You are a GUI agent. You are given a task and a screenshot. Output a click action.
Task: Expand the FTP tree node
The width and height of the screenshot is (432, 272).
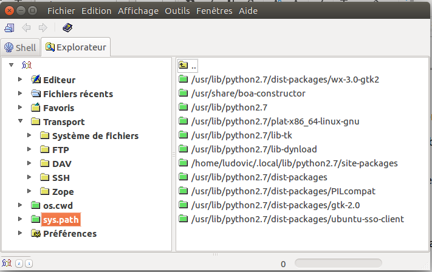click(x=30, y=149)
